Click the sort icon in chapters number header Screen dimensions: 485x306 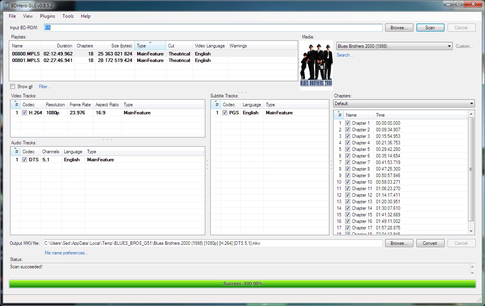(339, 112)
